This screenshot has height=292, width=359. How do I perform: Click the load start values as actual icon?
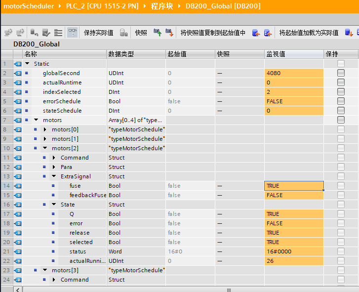tap(349, 33)
